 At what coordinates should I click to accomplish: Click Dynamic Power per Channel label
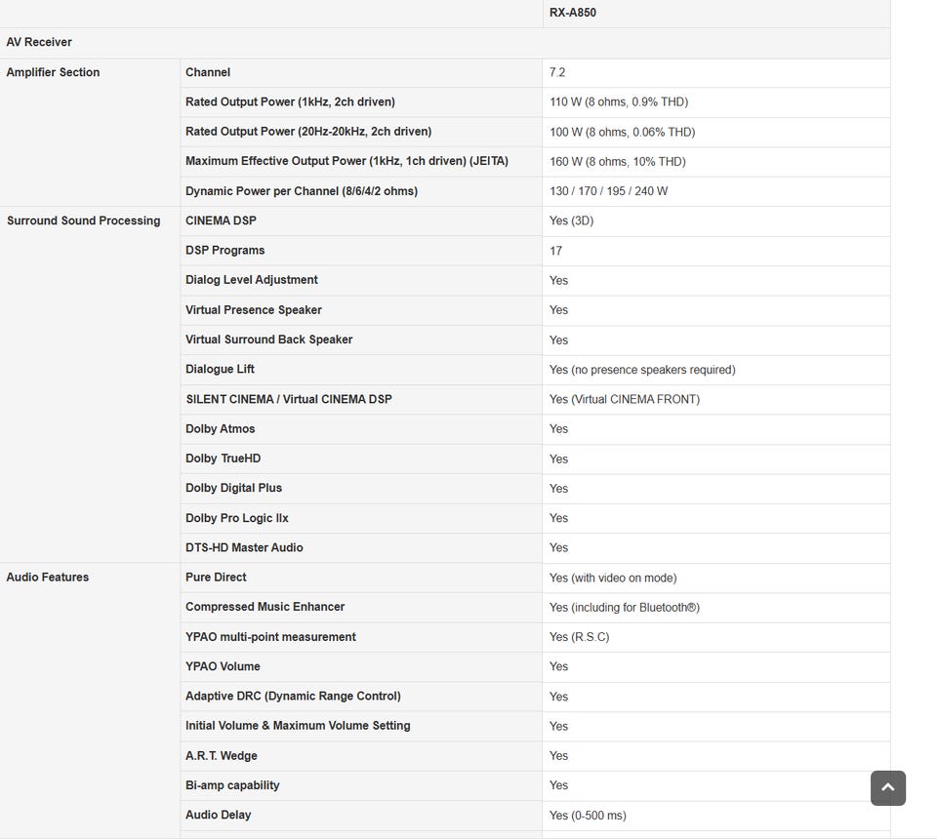click(302, 191)
